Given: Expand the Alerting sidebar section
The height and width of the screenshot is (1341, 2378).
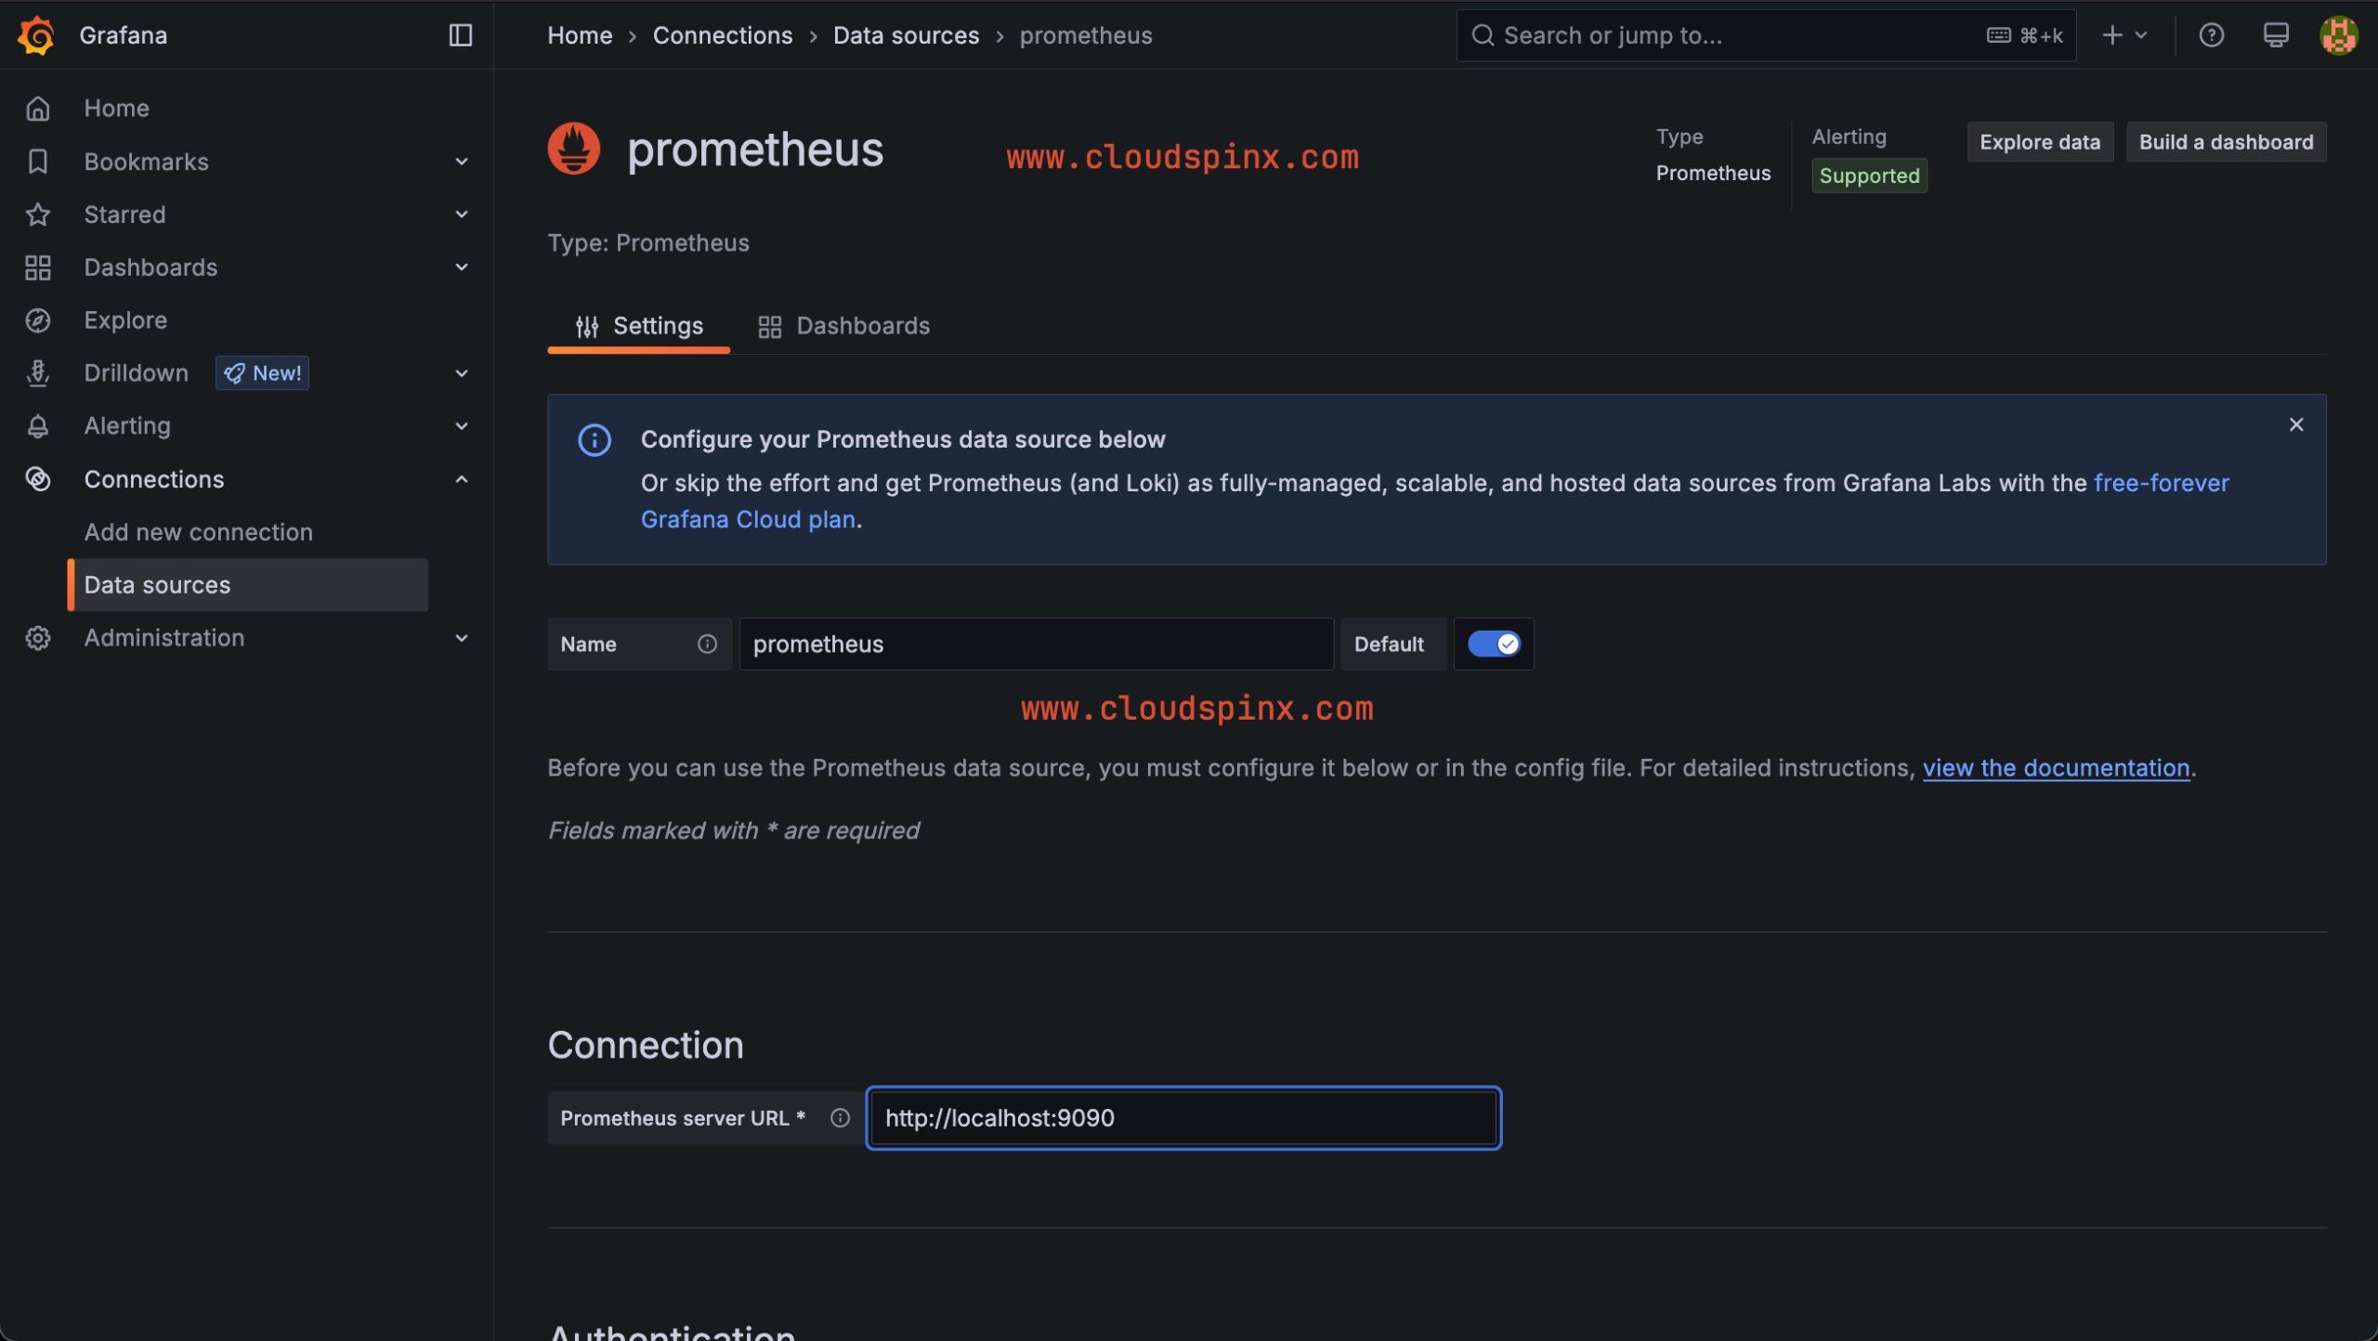Looking at the screenshot, I should click(462, 425).
